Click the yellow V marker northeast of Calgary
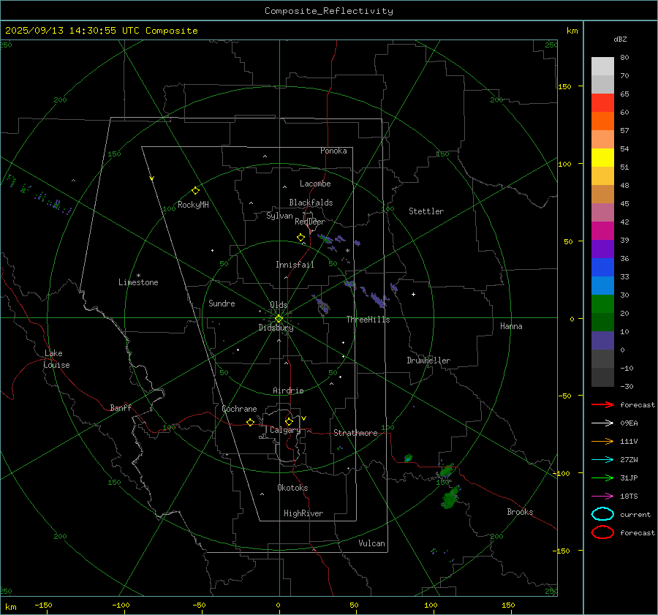 coord(304,418)
